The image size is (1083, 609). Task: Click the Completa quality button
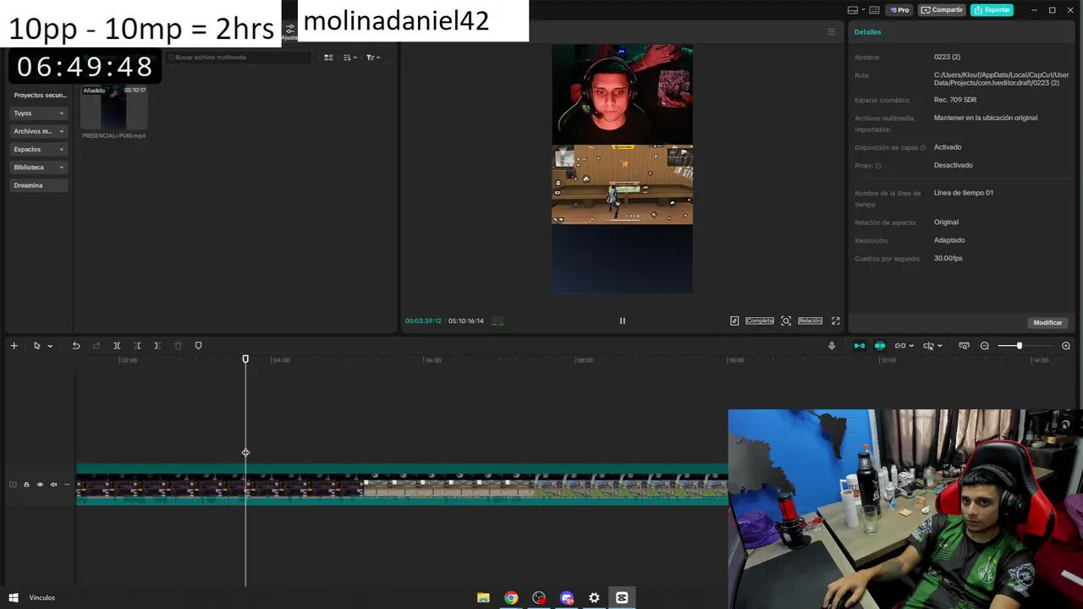pos(759,321)
